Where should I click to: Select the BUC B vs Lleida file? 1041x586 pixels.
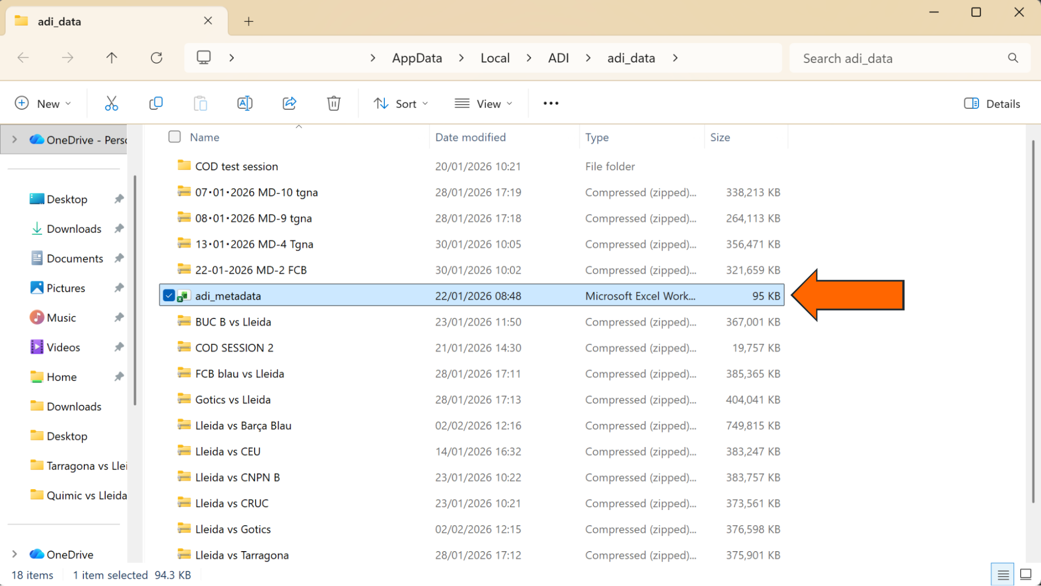coord(472,322)
